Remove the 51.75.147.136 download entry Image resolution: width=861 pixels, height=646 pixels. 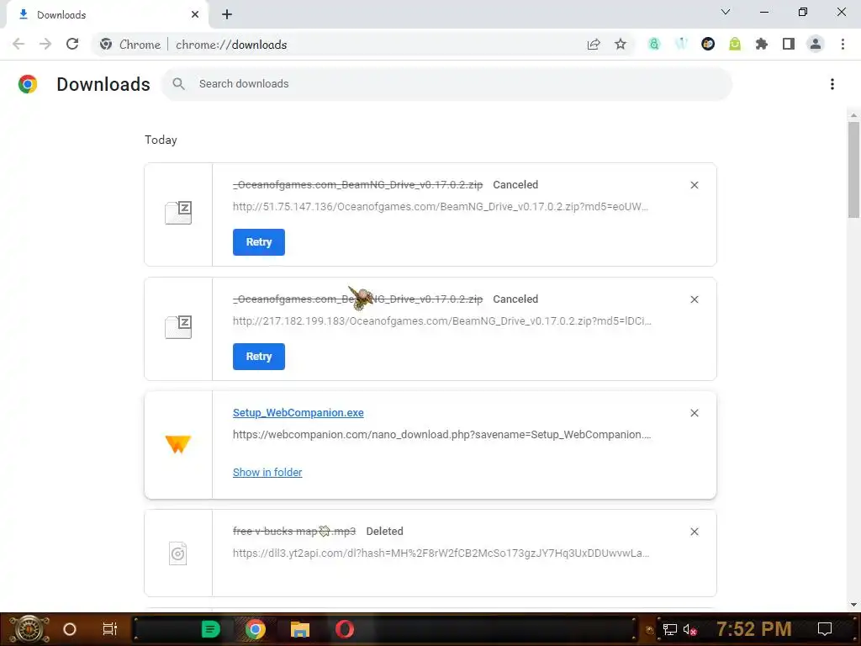tap(694, 185)
